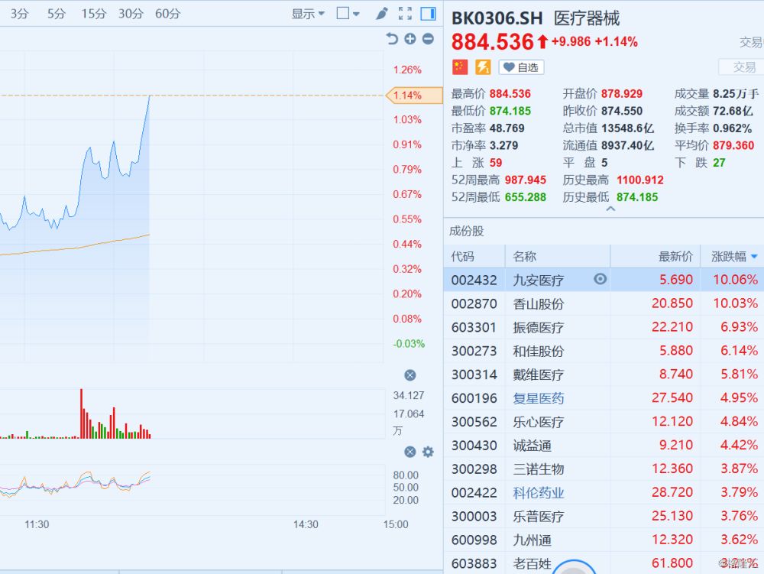Sort constituents by 涨跌幅 column
764x574 pixels.
tap(733, 256)
